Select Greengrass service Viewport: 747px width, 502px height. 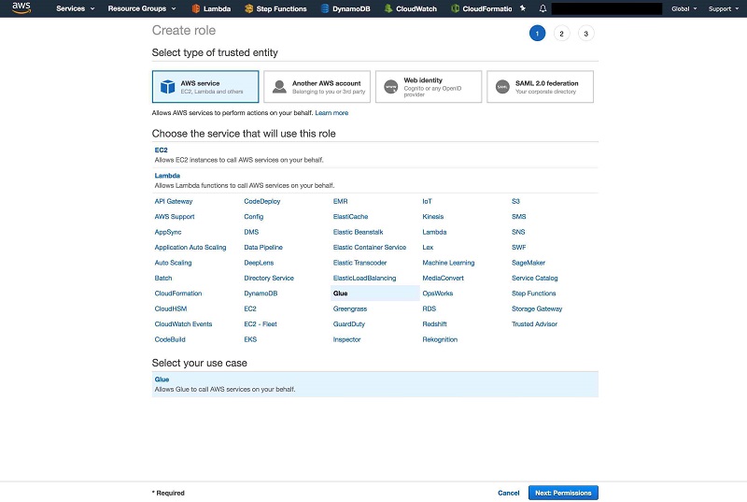pos(350,308)
